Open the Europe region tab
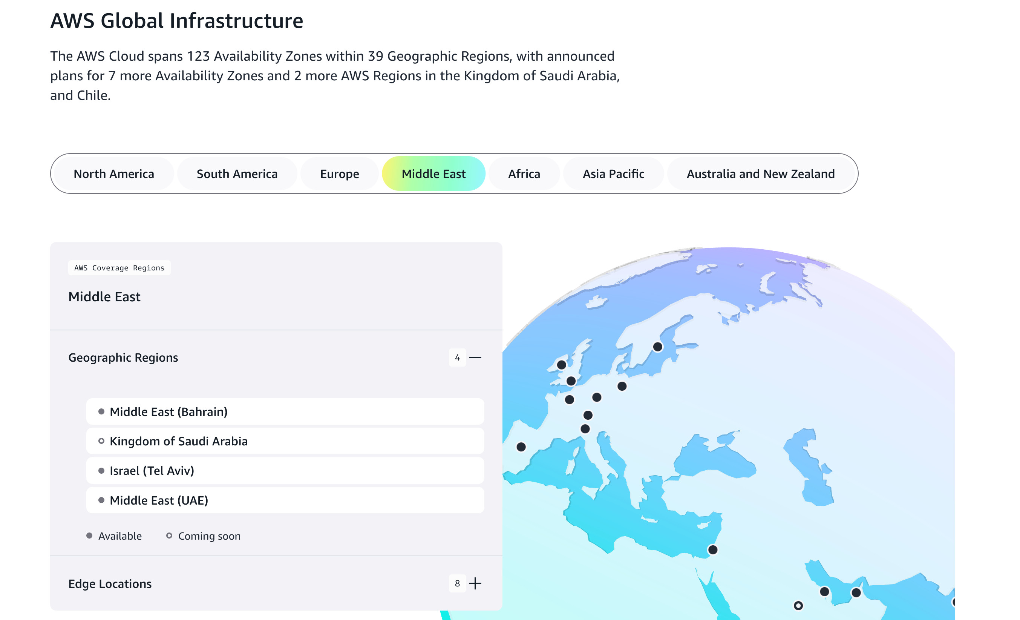1020x620 pixels. coord(339,173)
